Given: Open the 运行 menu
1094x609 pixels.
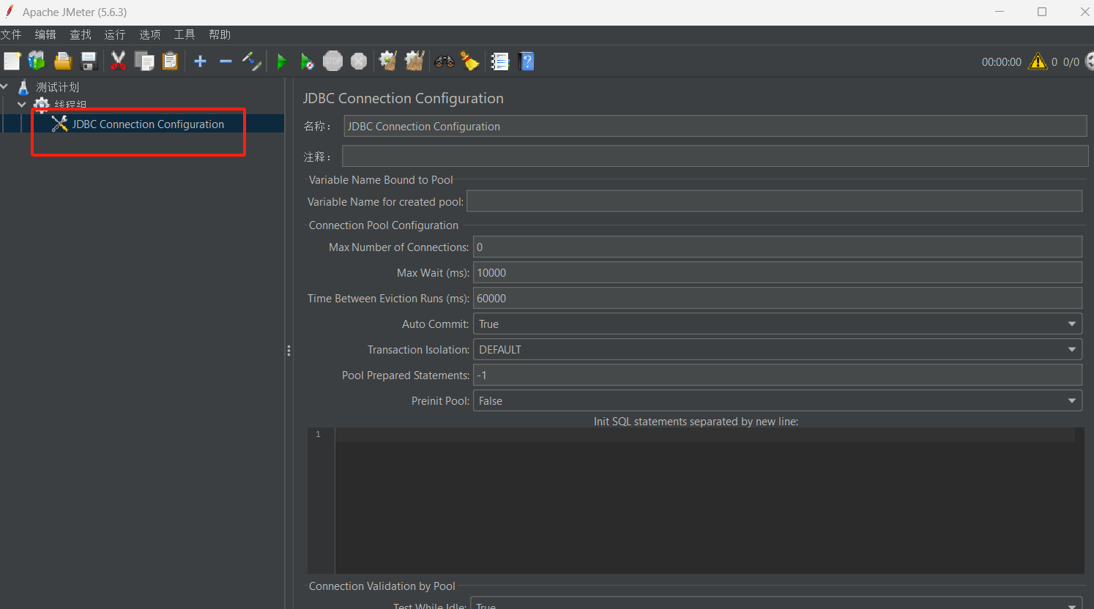Looking at the screenshot, I should tap(115, 34).
